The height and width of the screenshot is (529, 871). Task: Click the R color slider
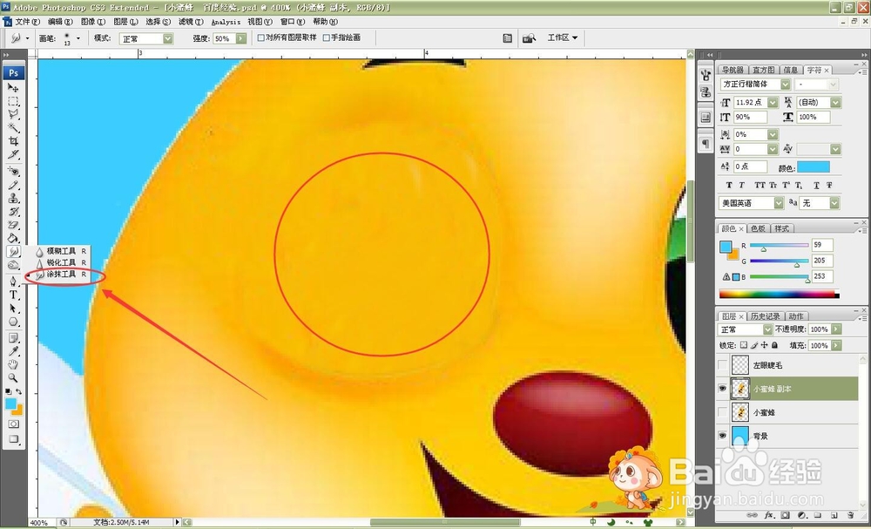tap(779, 245)
